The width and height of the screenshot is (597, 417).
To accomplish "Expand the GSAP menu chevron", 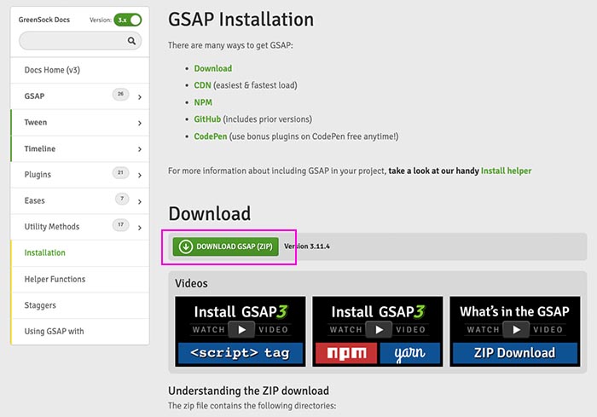I will click(x=139, y=97).
